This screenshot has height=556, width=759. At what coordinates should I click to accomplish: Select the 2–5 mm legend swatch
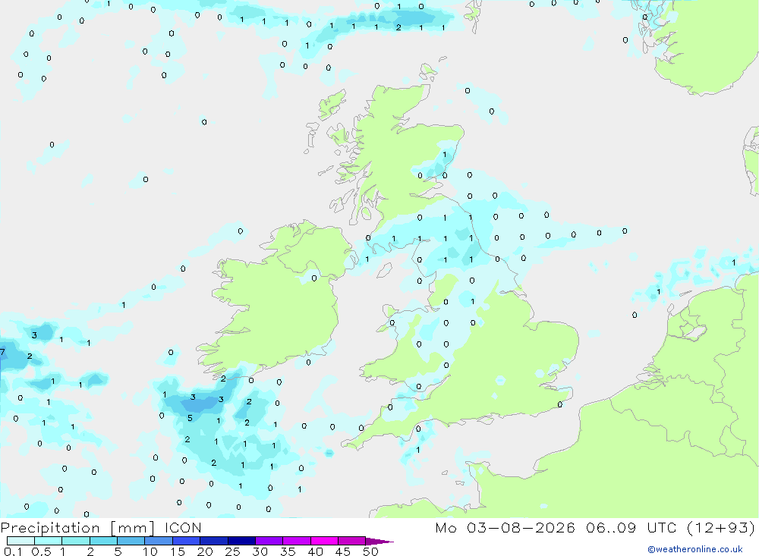[x=103, y=541]
